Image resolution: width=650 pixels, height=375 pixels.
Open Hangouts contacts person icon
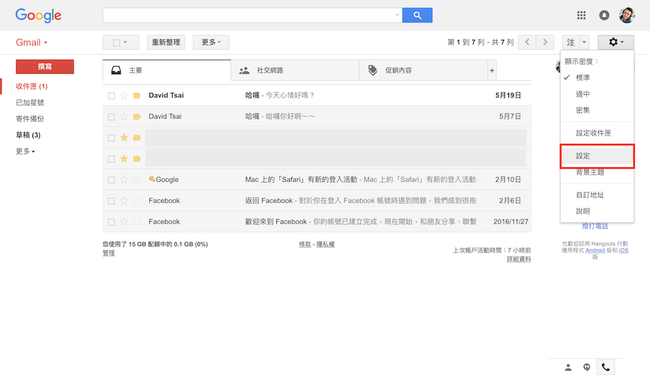[x=568, y=367]
